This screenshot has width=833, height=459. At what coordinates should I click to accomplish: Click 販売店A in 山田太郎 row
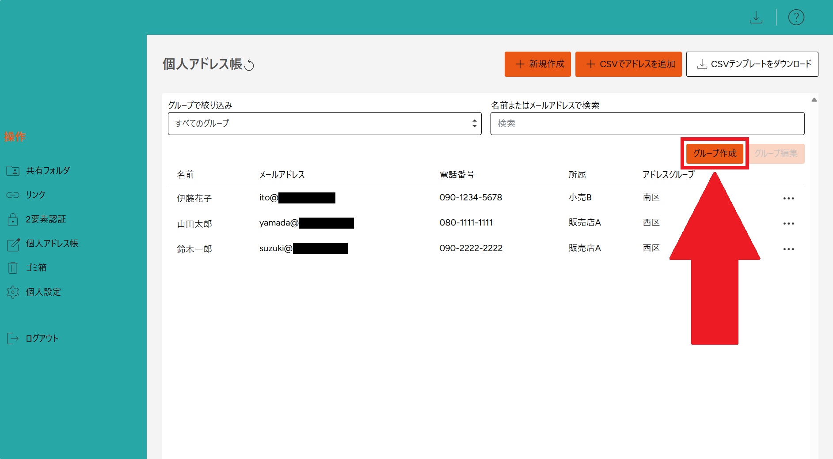tap(585, 222)
